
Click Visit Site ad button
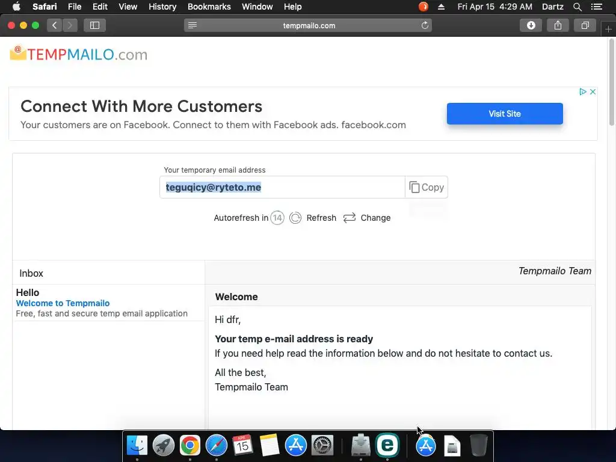point(505,114)
